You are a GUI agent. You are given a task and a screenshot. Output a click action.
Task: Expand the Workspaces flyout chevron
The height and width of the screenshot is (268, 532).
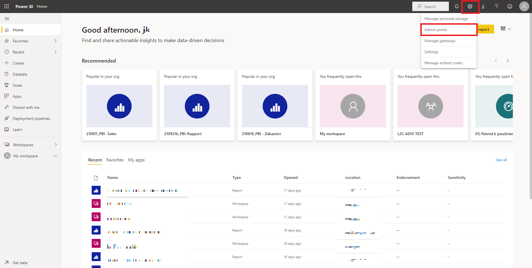click(x=55, y=145)
